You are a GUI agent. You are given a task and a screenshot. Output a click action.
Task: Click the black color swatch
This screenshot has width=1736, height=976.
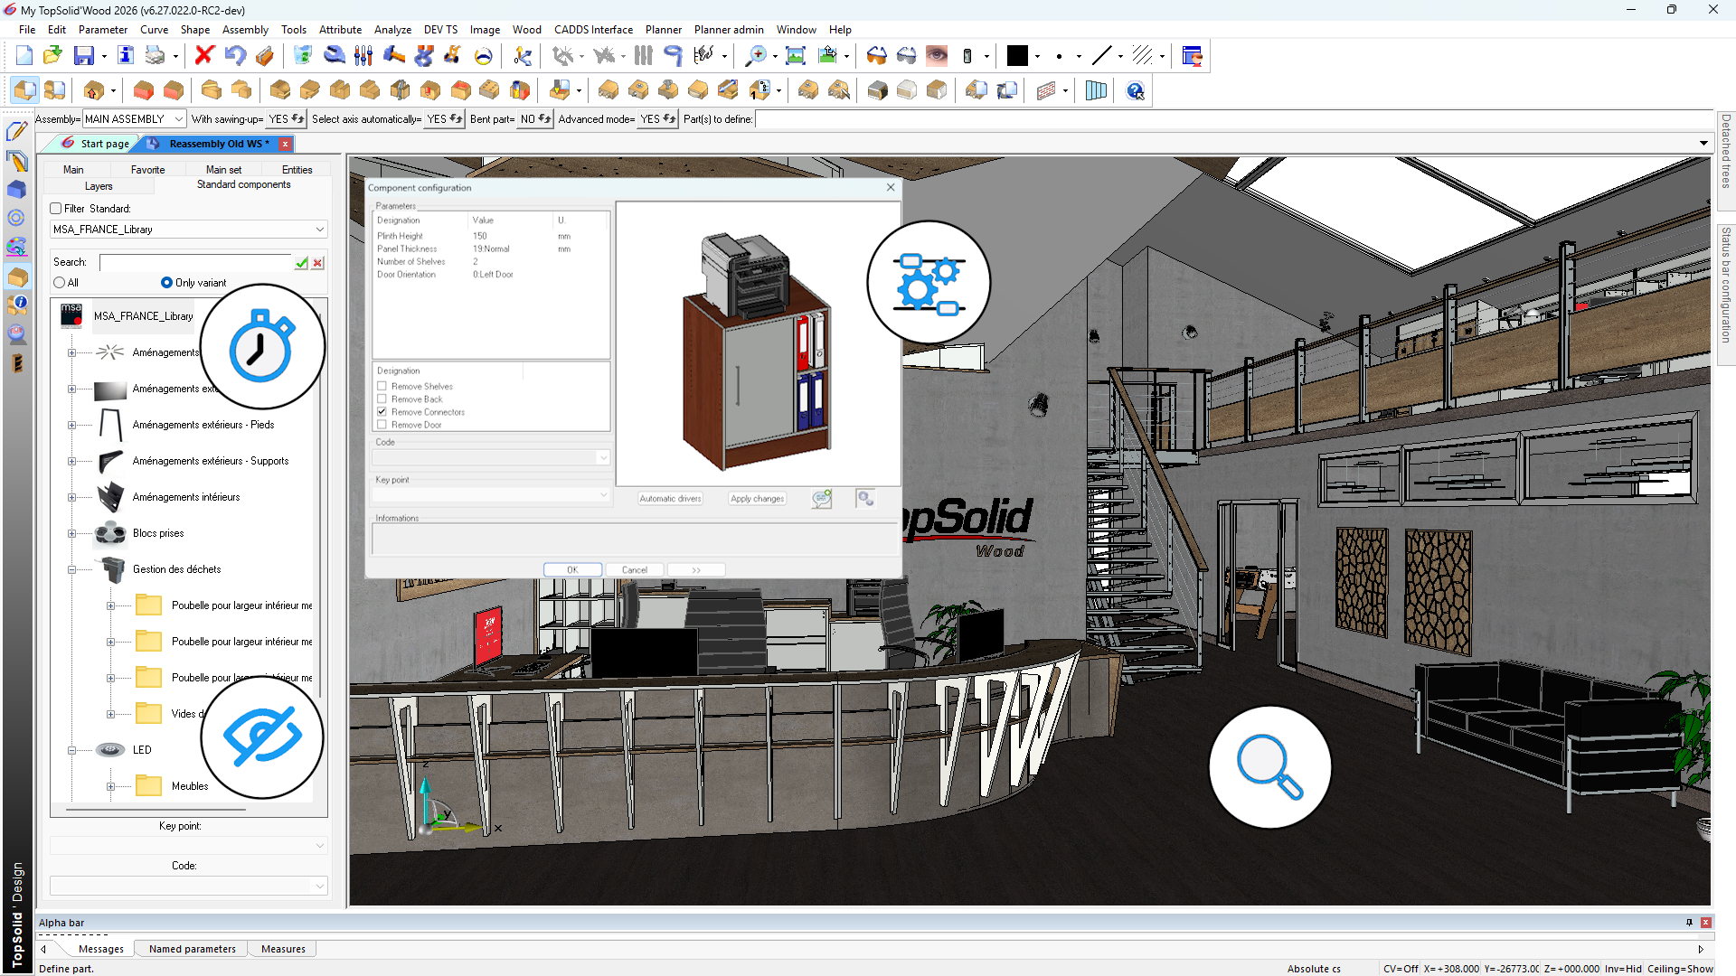tap(1017, 56)
